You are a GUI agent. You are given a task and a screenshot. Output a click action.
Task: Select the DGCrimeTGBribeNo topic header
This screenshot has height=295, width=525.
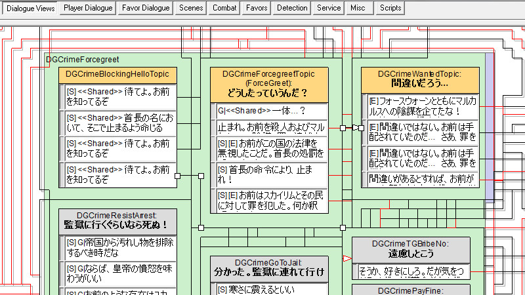[411, 250]
